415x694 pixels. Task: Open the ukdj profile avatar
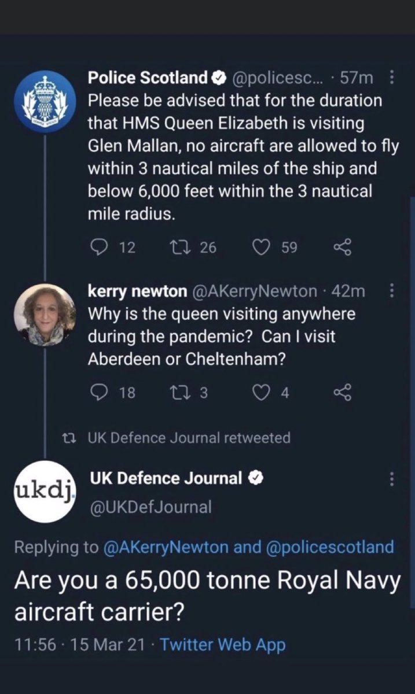pos(45,492)
